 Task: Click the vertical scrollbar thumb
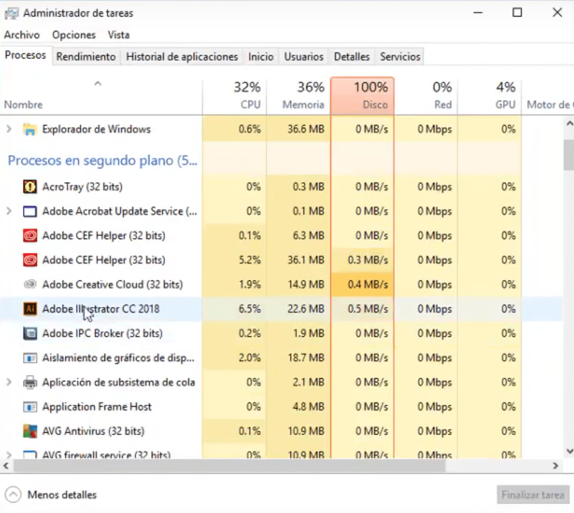tap(569, 155)
